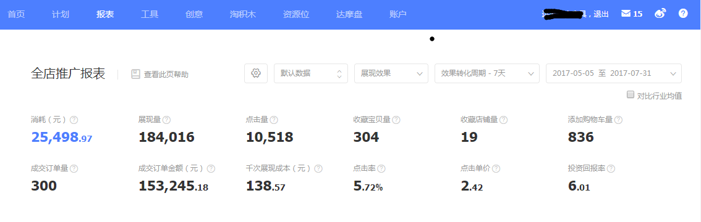The width and height of the screenshot is (701, 222).
Task: Click the Weibo icon in the header
Action: [660, 14]
